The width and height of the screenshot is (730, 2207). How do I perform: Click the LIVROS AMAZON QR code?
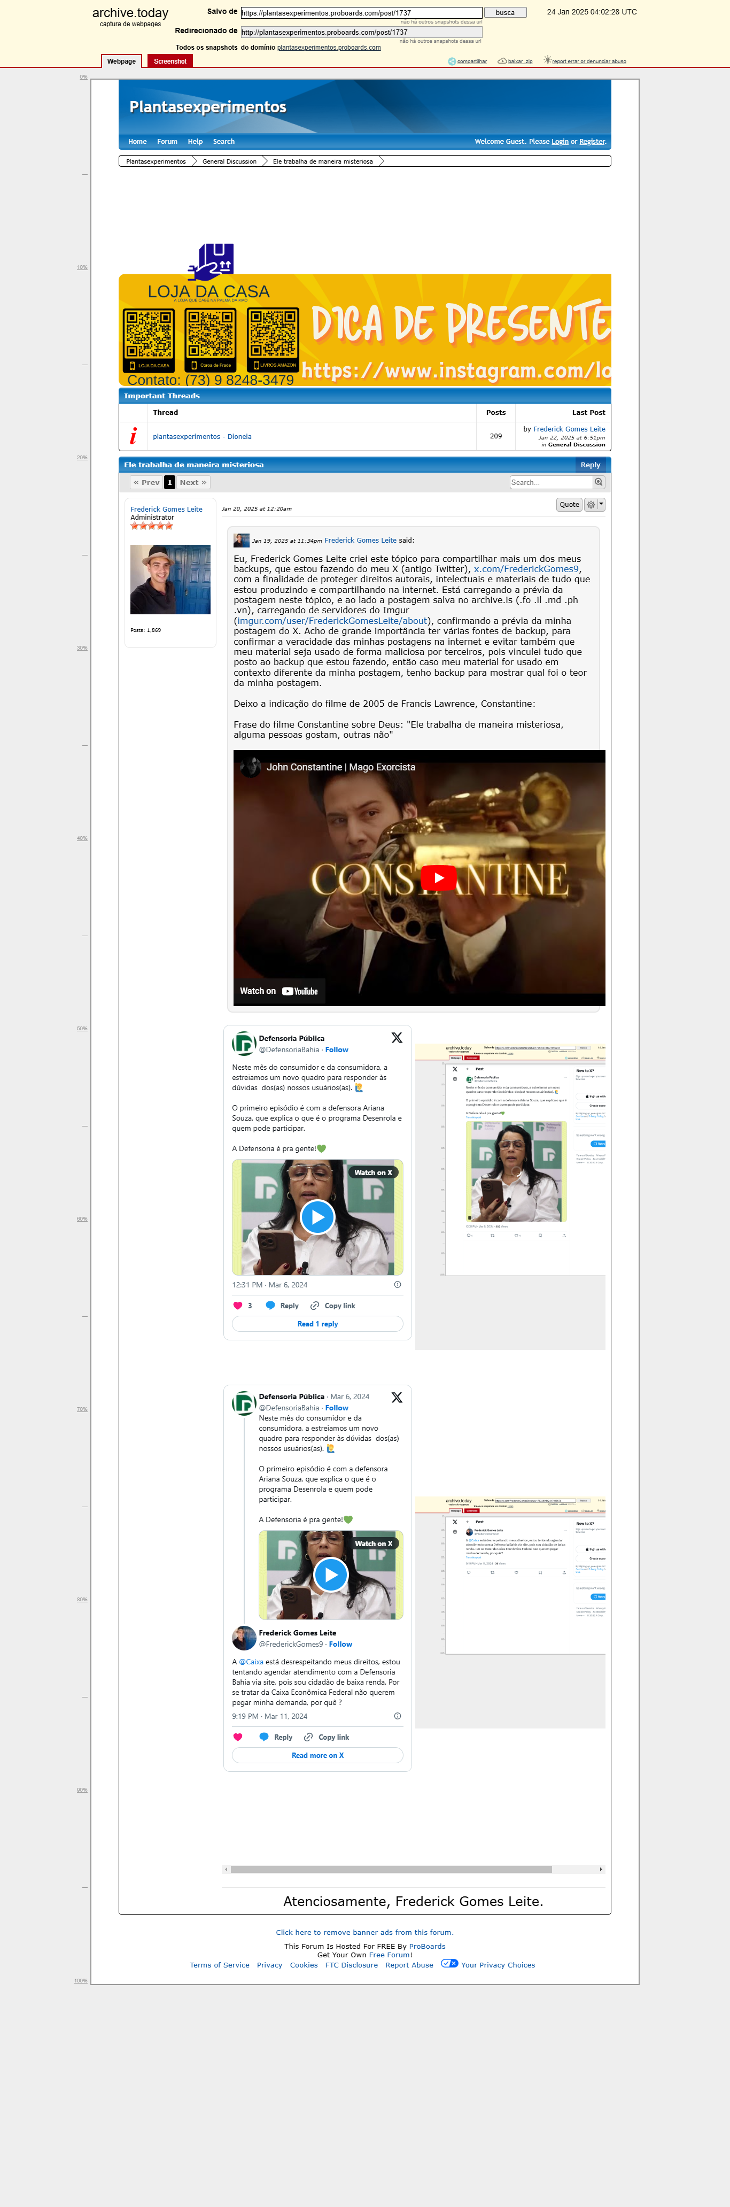coord(273,339)
